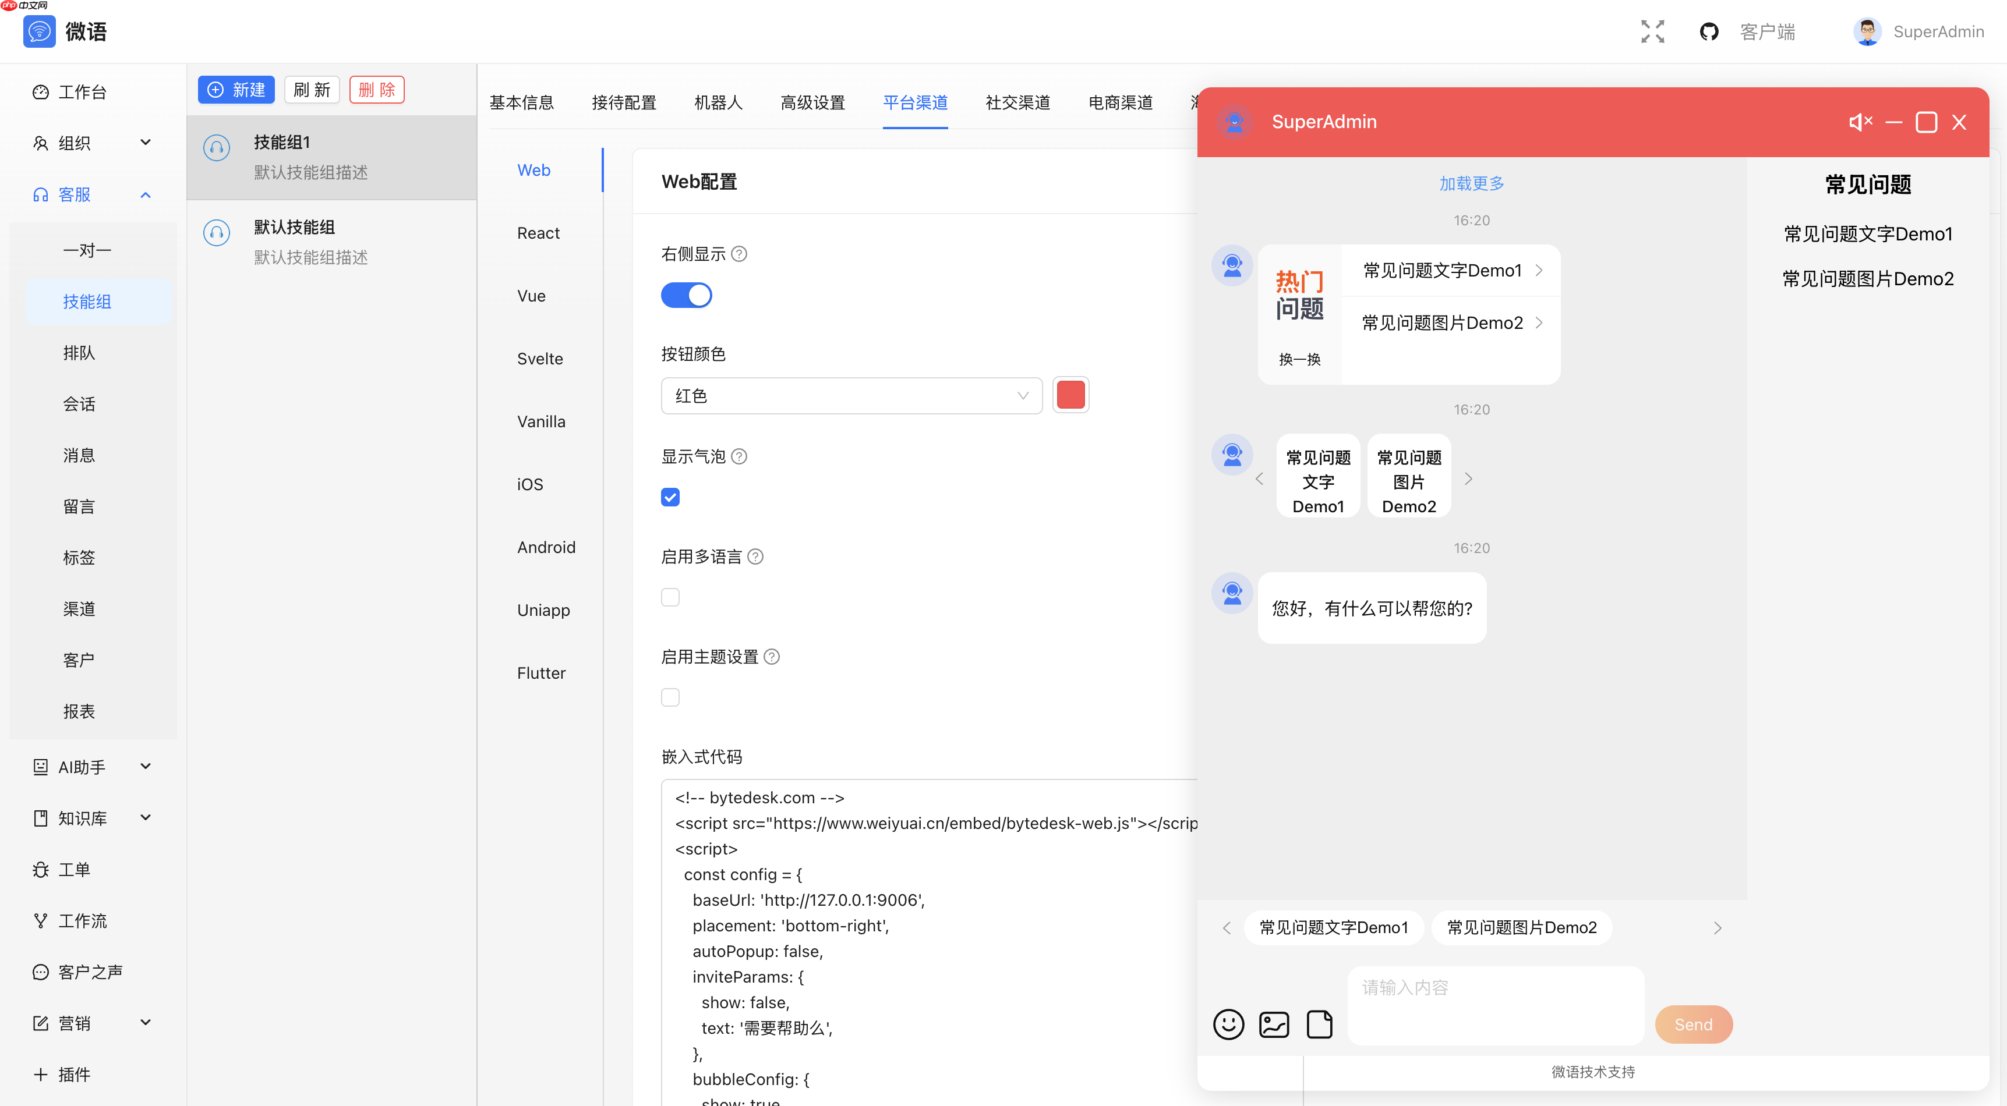
Task: Click the emoji picker in the chat widget
Action: (1229, 1025)
